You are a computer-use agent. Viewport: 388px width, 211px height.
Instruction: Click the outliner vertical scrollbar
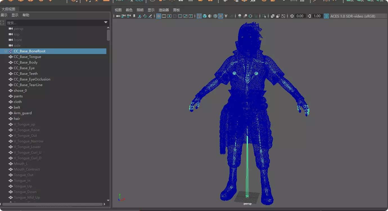108,35
